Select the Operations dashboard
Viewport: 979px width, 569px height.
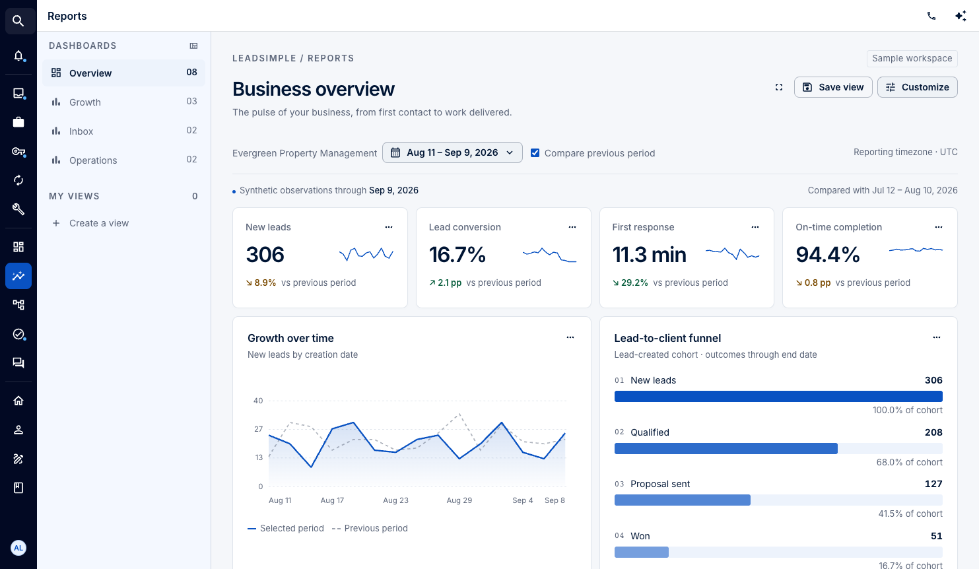pos(124,160)
